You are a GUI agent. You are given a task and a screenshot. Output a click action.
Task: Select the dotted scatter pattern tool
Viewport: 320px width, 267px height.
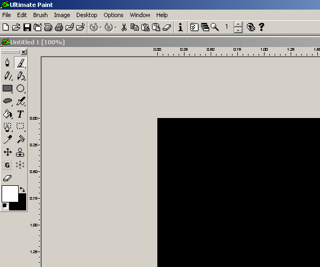click(x=20, y=165)
